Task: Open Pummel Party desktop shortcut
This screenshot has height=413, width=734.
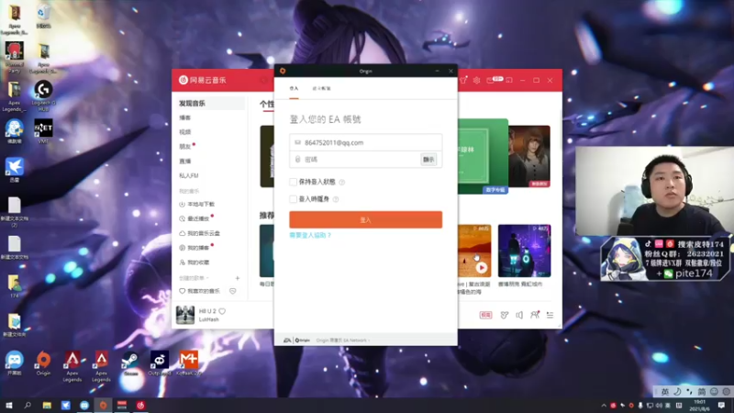Action: click(x=15, y=57)
